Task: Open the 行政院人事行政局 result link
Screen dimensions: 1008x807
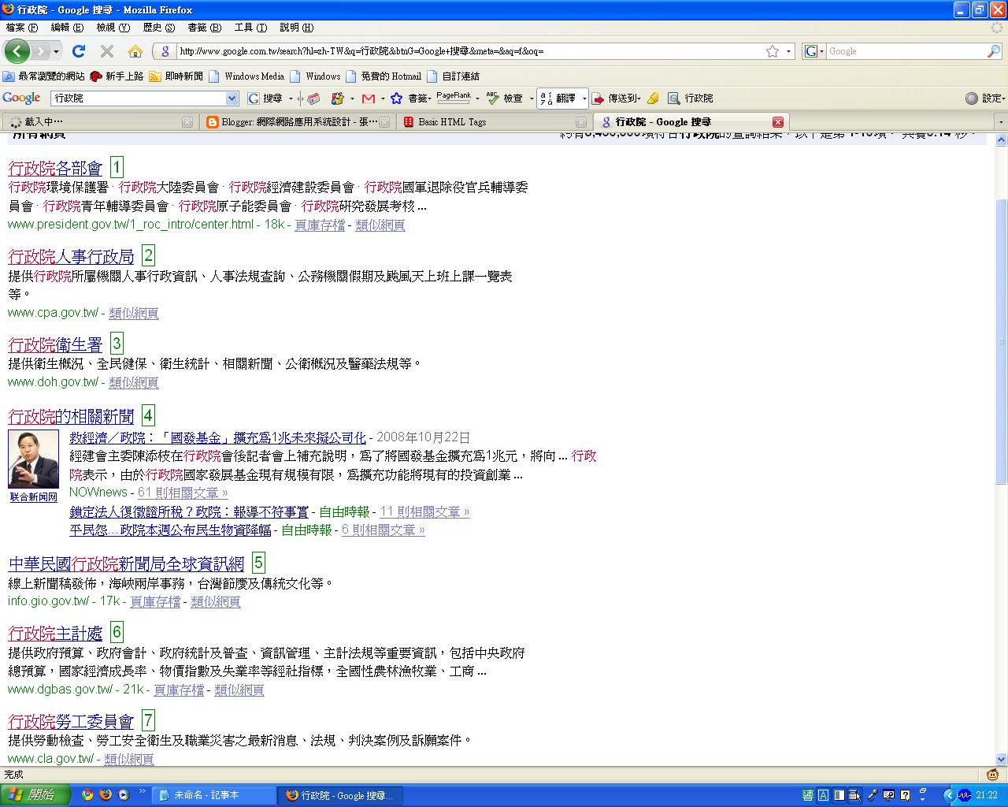Action: (71, 257)
